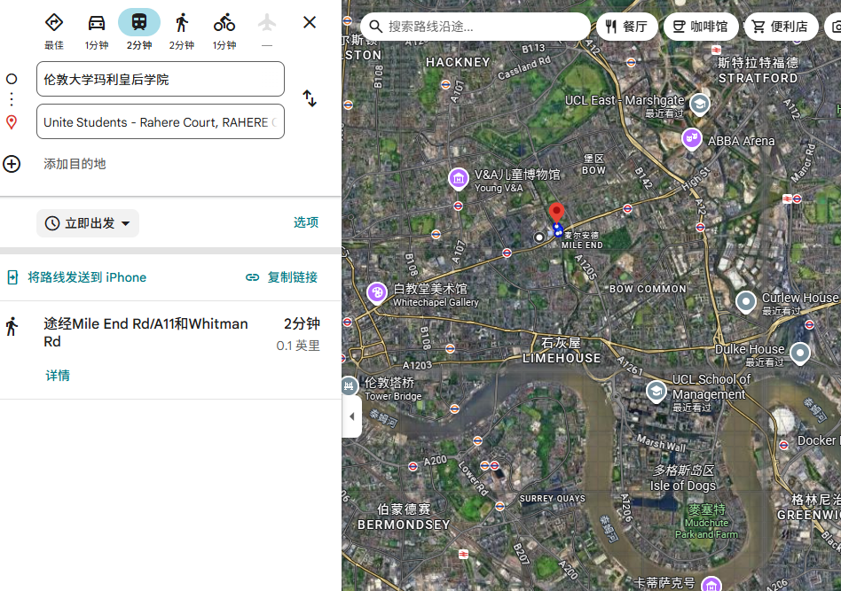Select the driving travel mode icon
841x591 pixels.
pyautogui.click(x=97, y=23)
